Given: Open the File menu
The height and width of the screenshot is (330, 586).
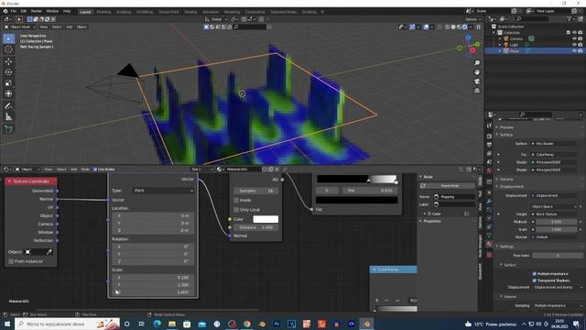Looking at the screenshot, I should coord(14,12).
